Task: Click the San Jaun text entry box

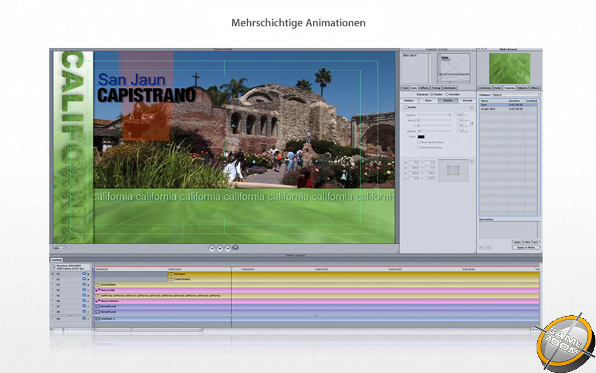Action: [x=416, y=68]
